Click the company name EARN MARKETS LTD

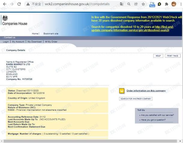click(x=18, y=64)
